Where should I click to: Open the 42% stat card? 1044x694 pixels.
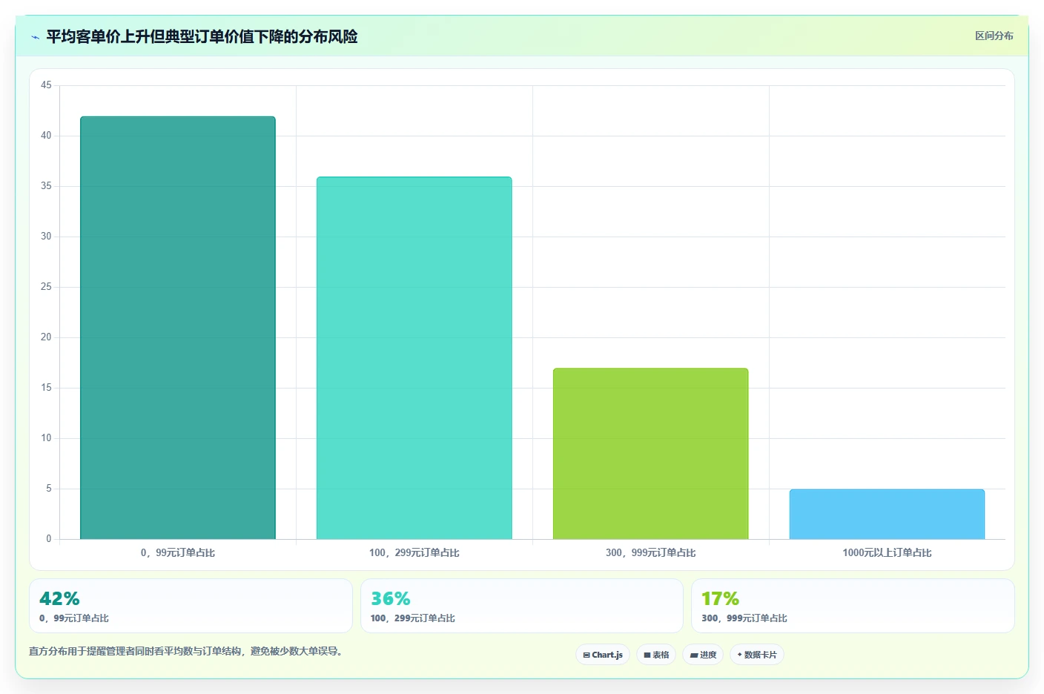coord(191,606)
